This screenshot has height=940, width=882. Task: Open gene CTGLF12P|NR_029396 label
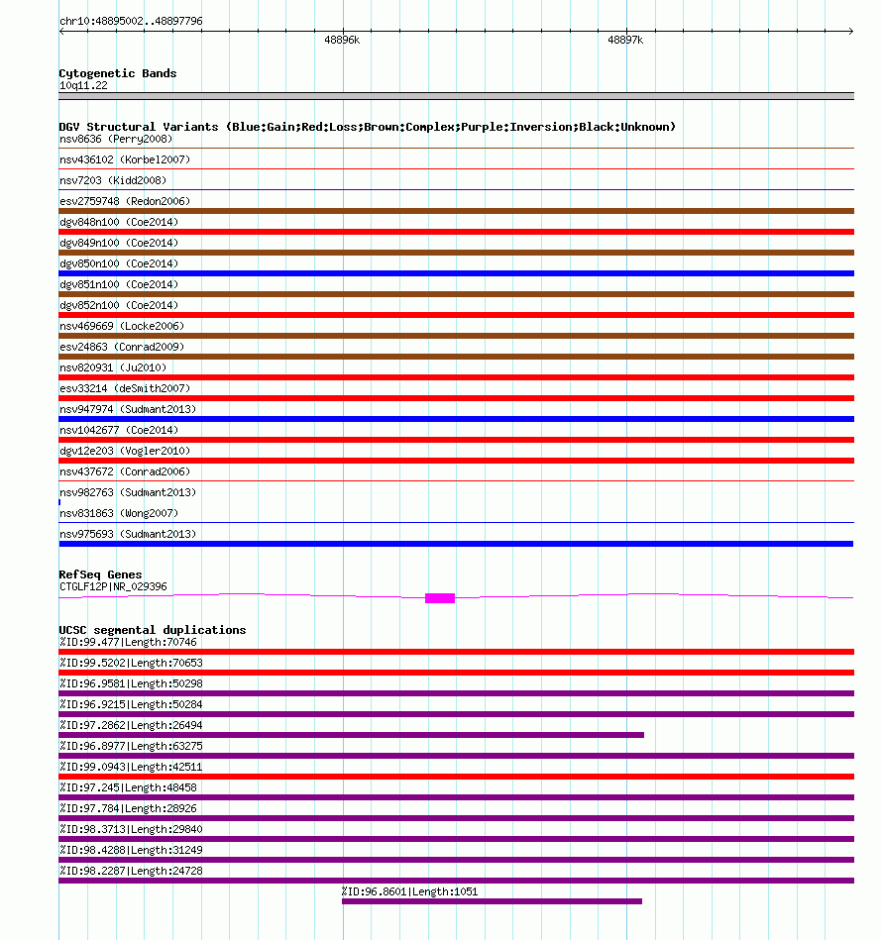point(113,587)
